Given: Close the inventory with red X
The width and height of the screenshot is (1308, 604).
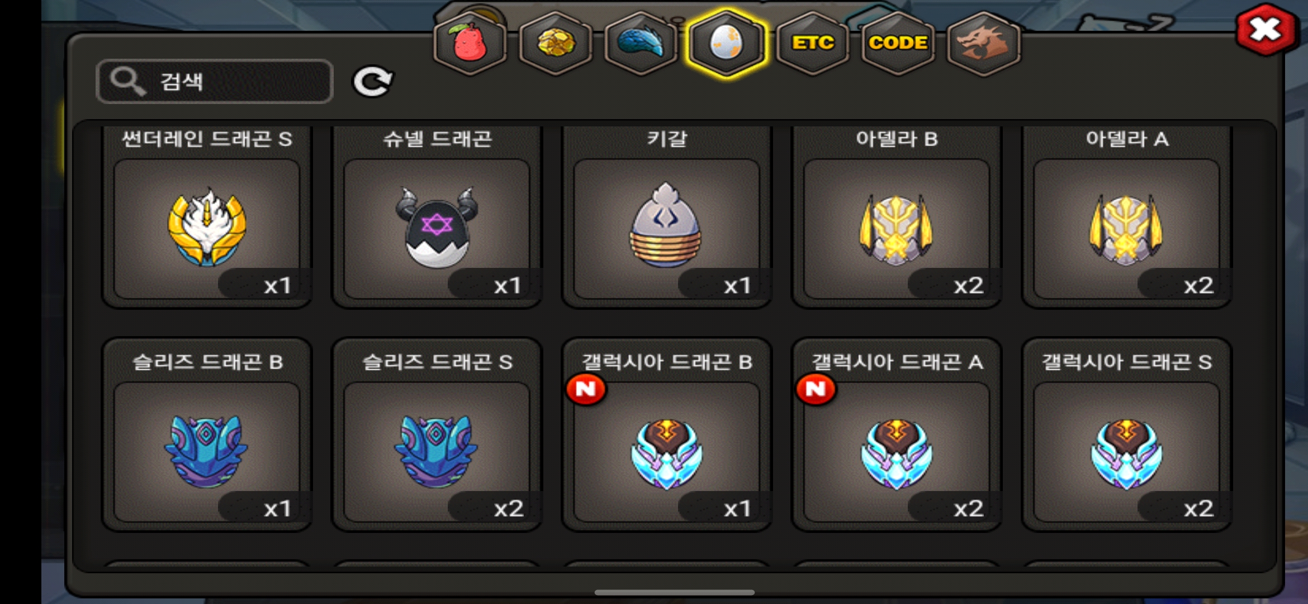Looking at the screenshot, I should 1266,29.
